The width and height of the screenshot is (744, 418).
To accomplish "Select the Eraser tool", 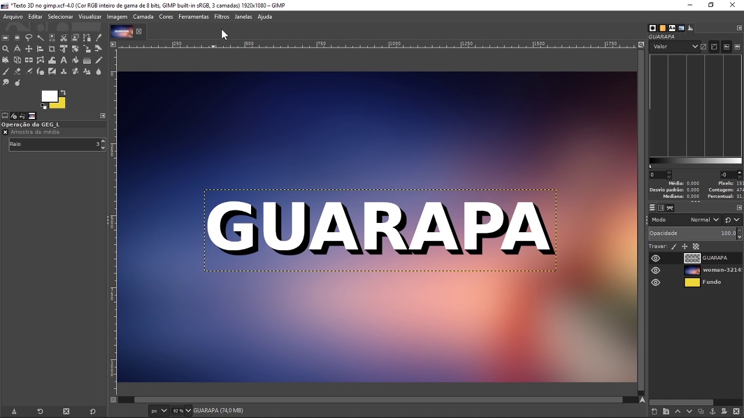I will 17,71.
